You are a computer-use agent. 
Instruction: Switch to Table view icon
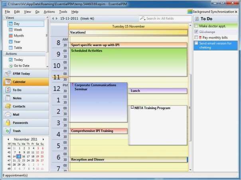pos(11,48)
